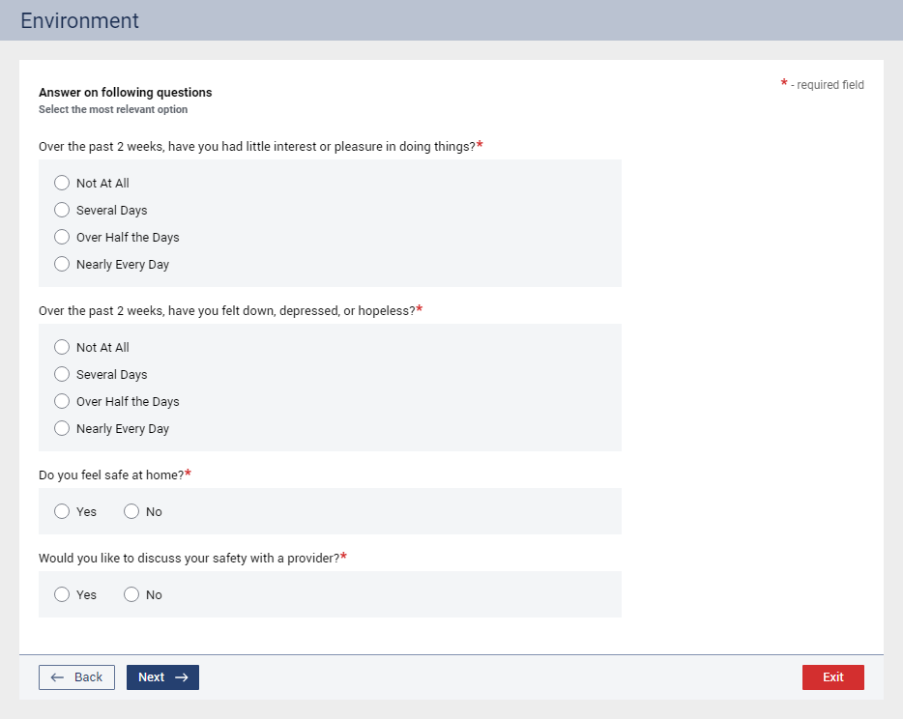Pick 'Over Half the Days' for feeling depressed
The image size is (903, 719).
tap(62, 401)
